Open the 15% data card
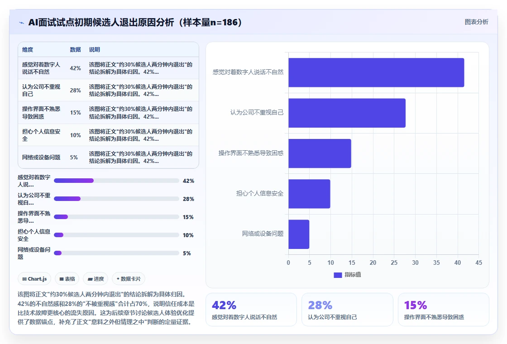The image size is (507, 344). [443, 310]
